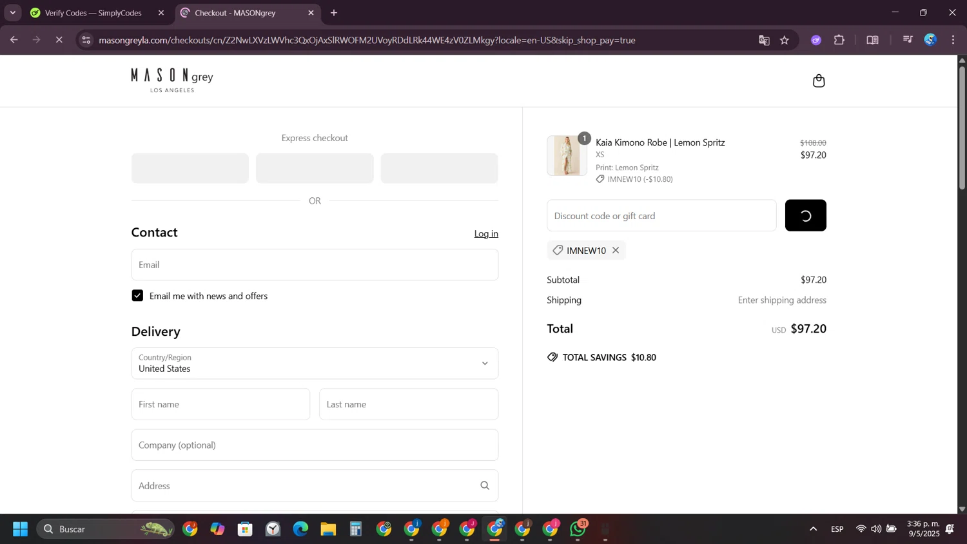This screenshot has height=544, width=967.
Task: Open Copilot from the taskbar
Action: (x=217, y=529)
